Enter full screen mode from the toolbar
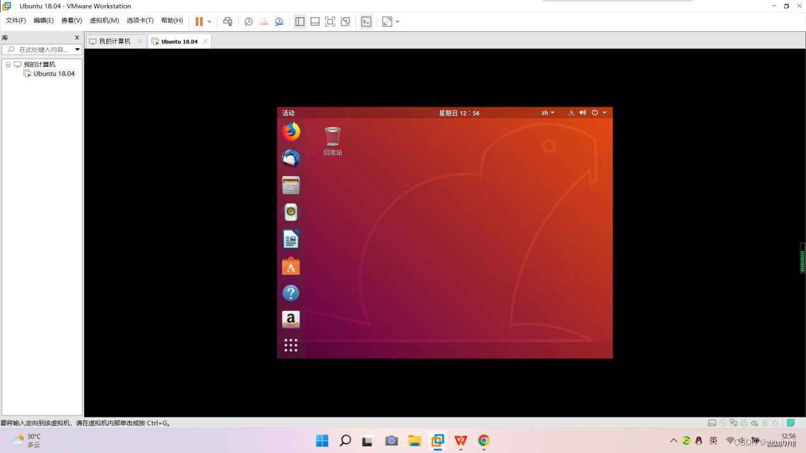806x453 pixels. coord(330,22)
